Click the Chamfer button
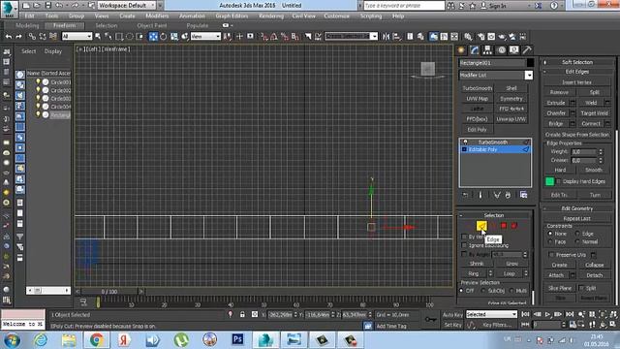Screen dimensions: 620x349 click(556, 113)
